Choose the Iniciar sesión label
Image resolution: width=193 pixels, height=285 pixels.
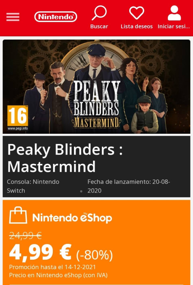click(x=173, y=27)
